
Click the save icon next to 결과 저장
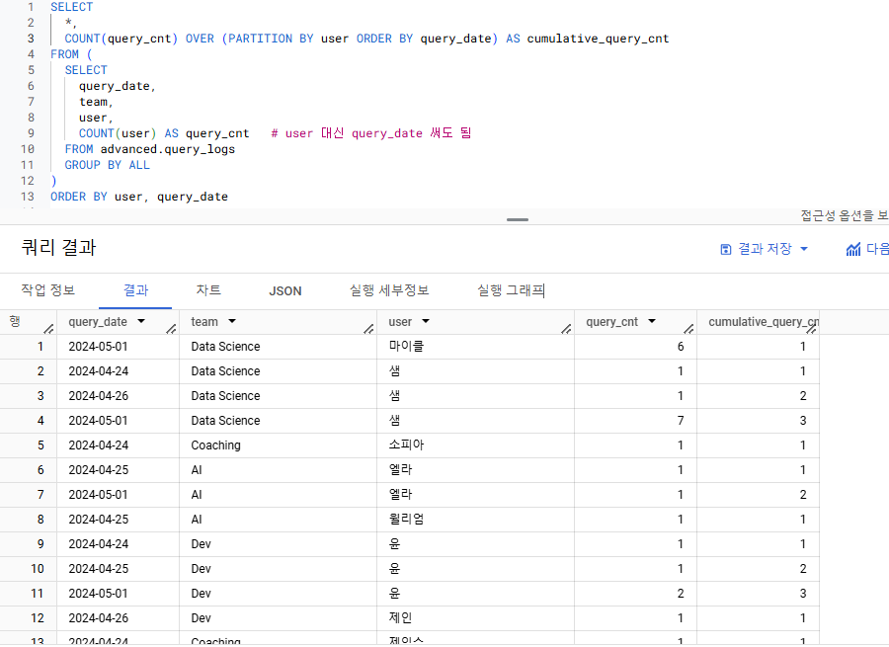726,250
